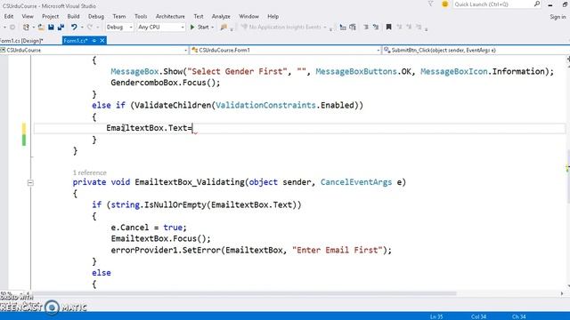Open the Undo history dropdown arrow
The image size is (570, 320).
coord(82,28)
